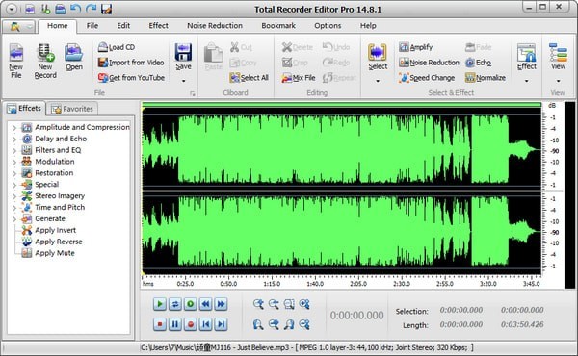The image size is (578, 356).
Task: Start recording with the red circle button
Action: 191,324
